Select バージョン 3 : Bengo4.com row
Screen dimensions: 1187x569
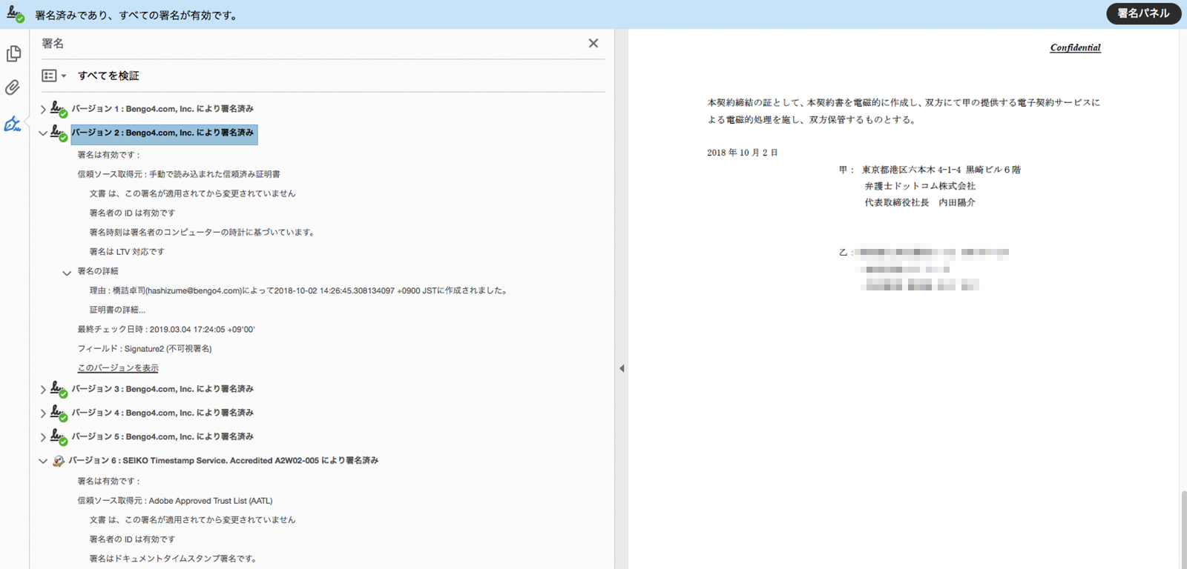pyautogui.click(x=162, y=389)
